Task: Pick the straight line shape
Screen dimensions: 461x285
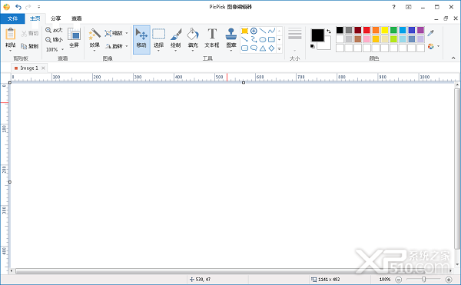Action: point(263,31)
